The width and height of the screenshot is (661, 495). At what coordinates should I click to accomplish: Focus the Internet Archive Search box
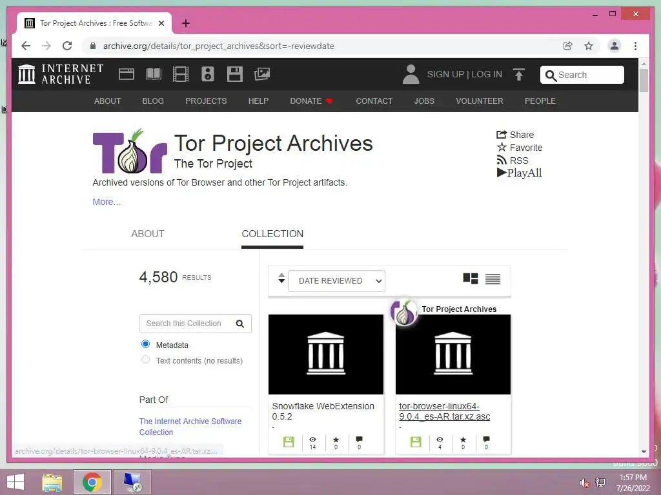coord(582,75)
